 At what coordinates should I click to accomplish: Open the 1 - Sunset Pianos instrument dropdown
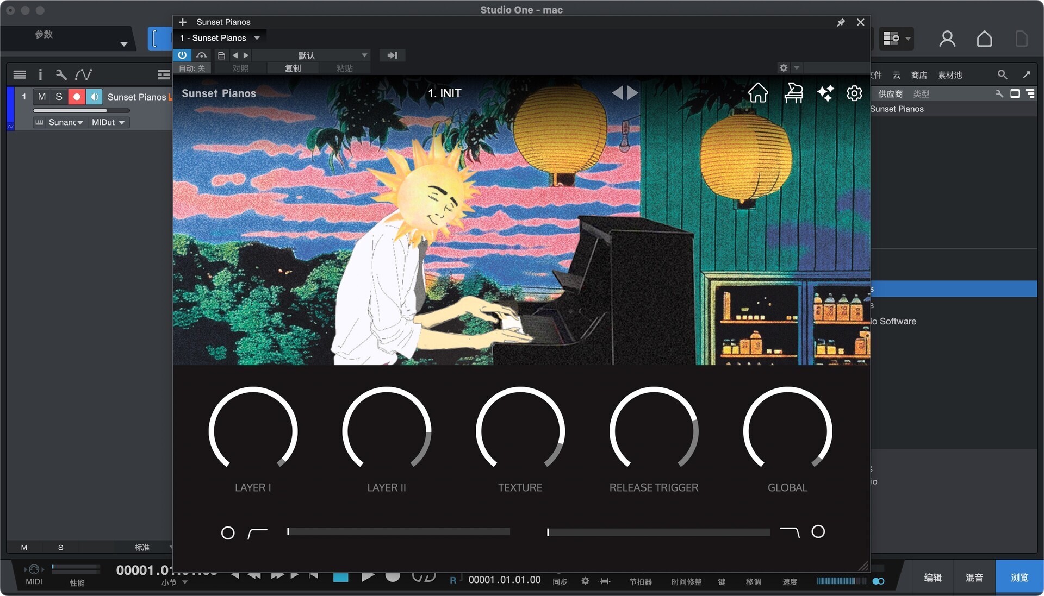[x=220, y=38]
